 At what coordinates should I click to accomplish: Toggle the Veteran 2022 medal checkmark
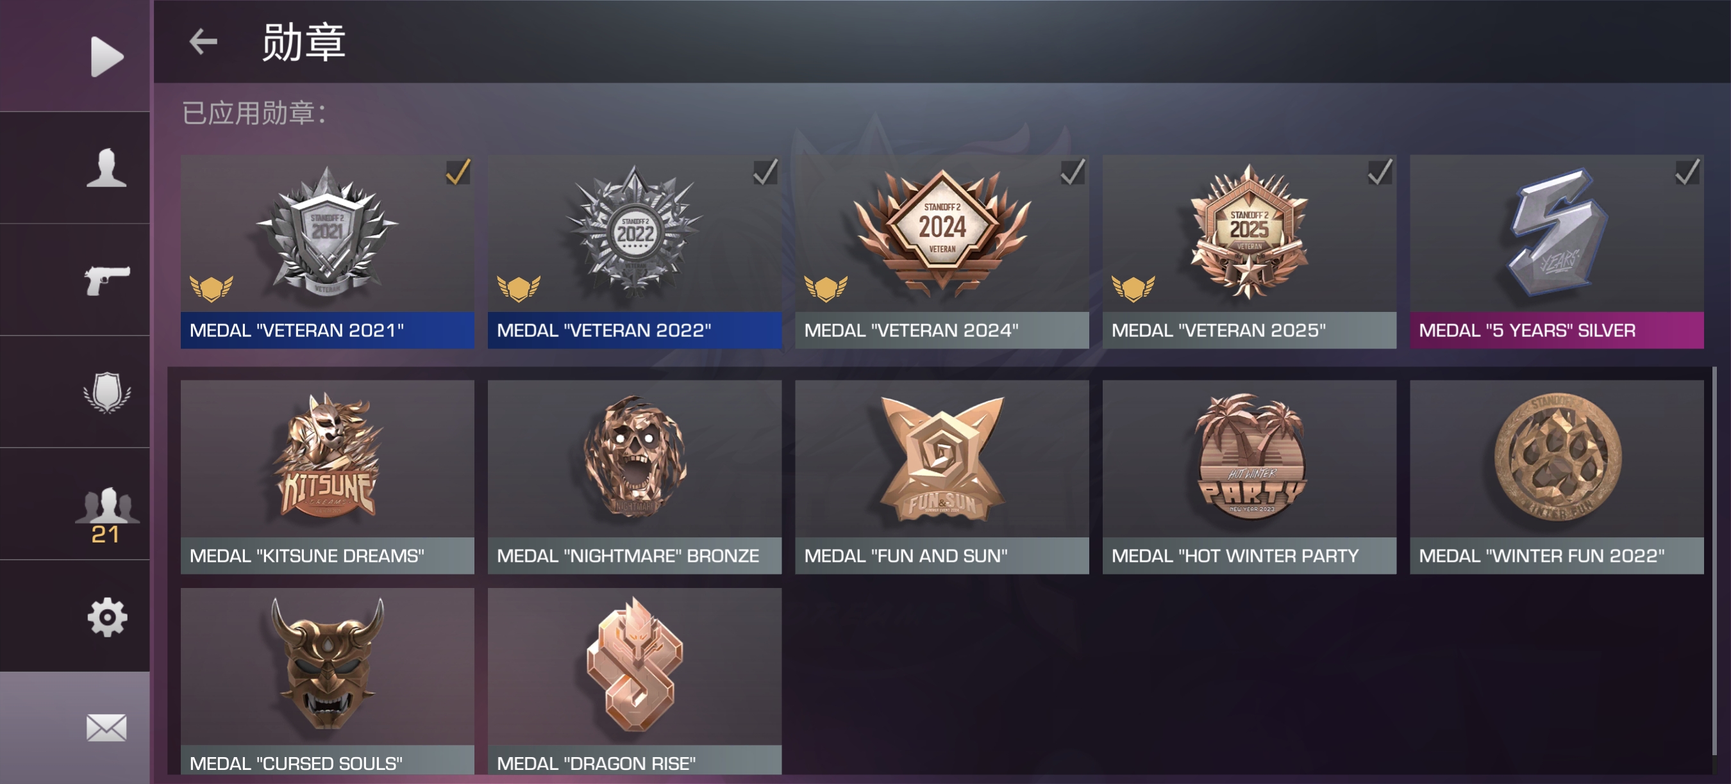765,172
